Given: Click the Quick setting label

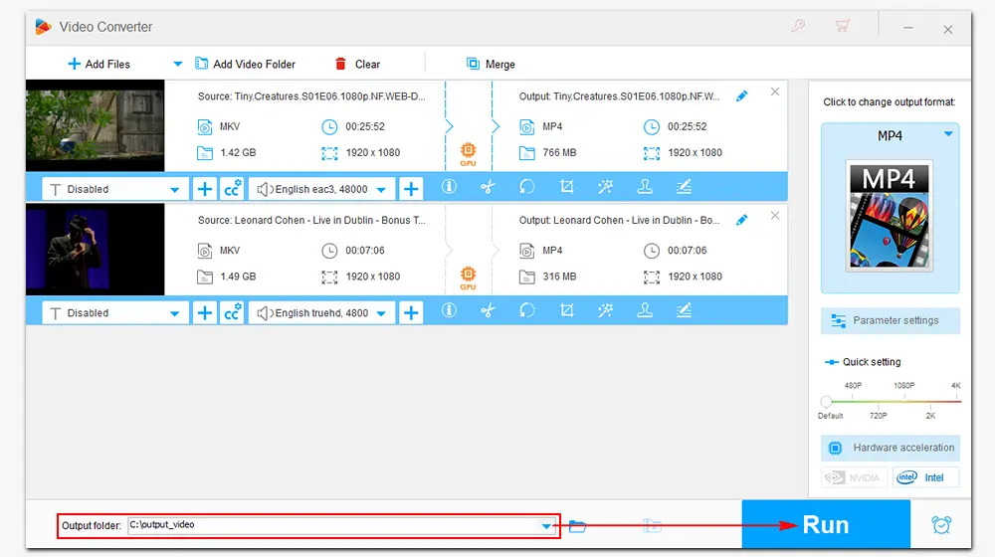Looking at the screenshot, I should (x=872, y=362).
